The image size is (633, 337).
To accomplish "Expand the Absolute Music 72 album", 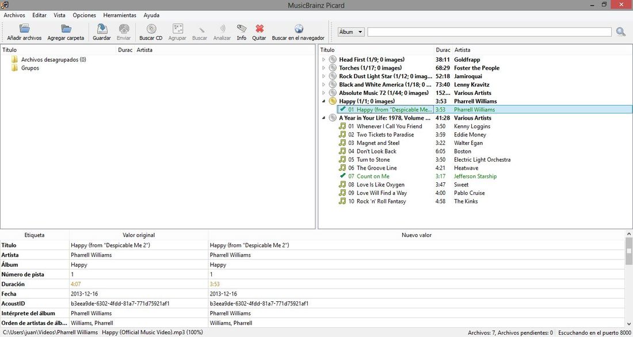I will pyautogui.click(x=323, y=93).
